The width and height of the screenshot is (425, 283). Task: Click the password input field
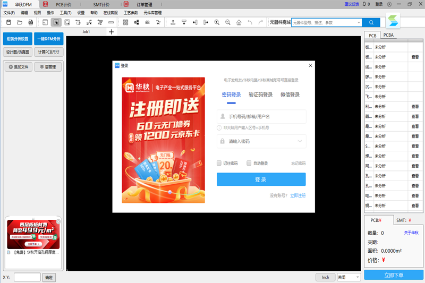tap(261, 141)
